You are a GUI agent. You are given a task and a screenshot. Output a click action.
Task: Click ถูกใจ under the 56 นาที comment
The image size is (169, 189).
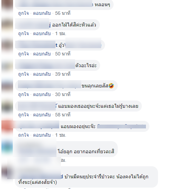tap(23, 13)
